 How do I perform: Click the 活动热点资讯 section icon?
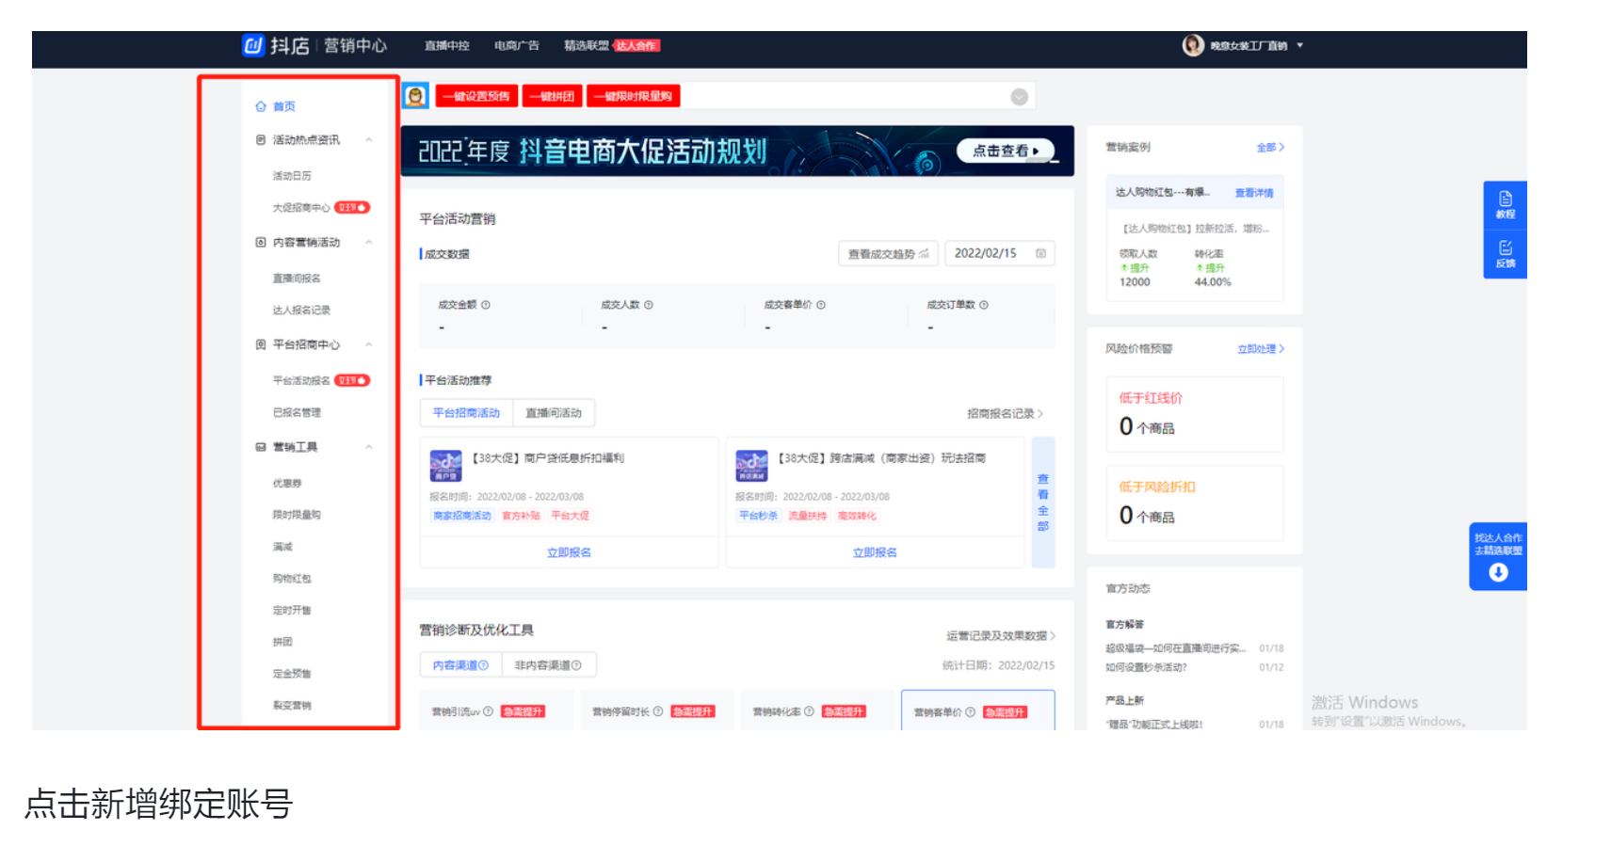coord(261,140)
